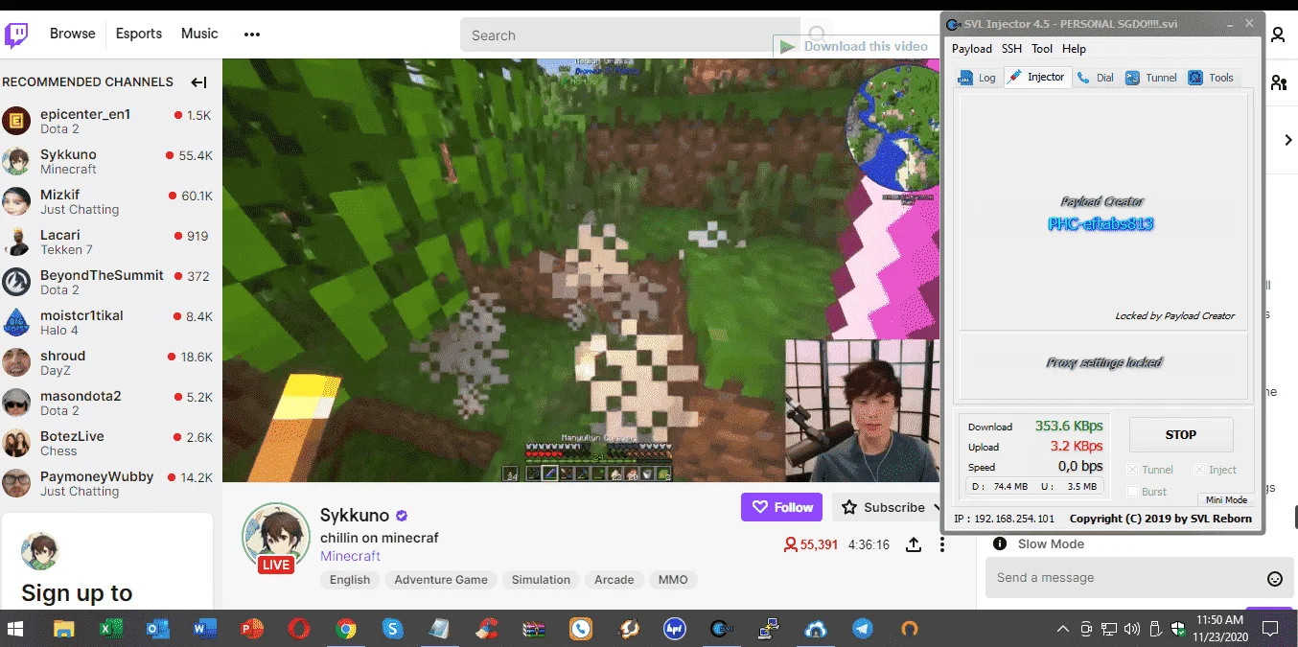The height and width of the screenshot is (647, 1298).
Task: Click the Minecraft game link under stream title
Action: point(350,556)
